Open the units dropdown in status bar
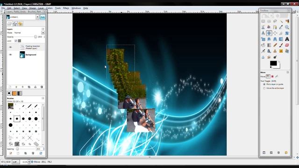Image resolution: width=299 pixels, height=168 pixels. click(x=15, y=162)
